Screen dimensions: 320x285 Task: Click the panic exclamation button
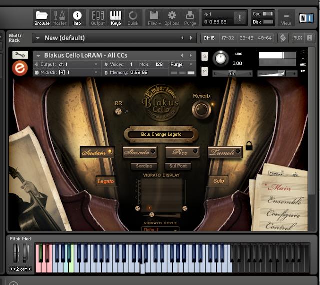[240, 18]
